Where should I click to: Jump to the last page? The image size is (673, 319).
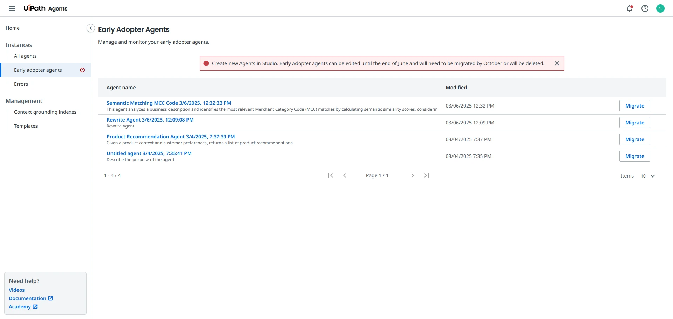tap(427, 175)
